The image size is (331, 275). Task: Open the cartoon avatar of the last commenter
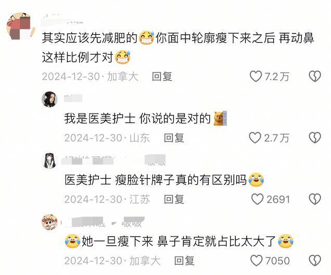pos(49,222)
